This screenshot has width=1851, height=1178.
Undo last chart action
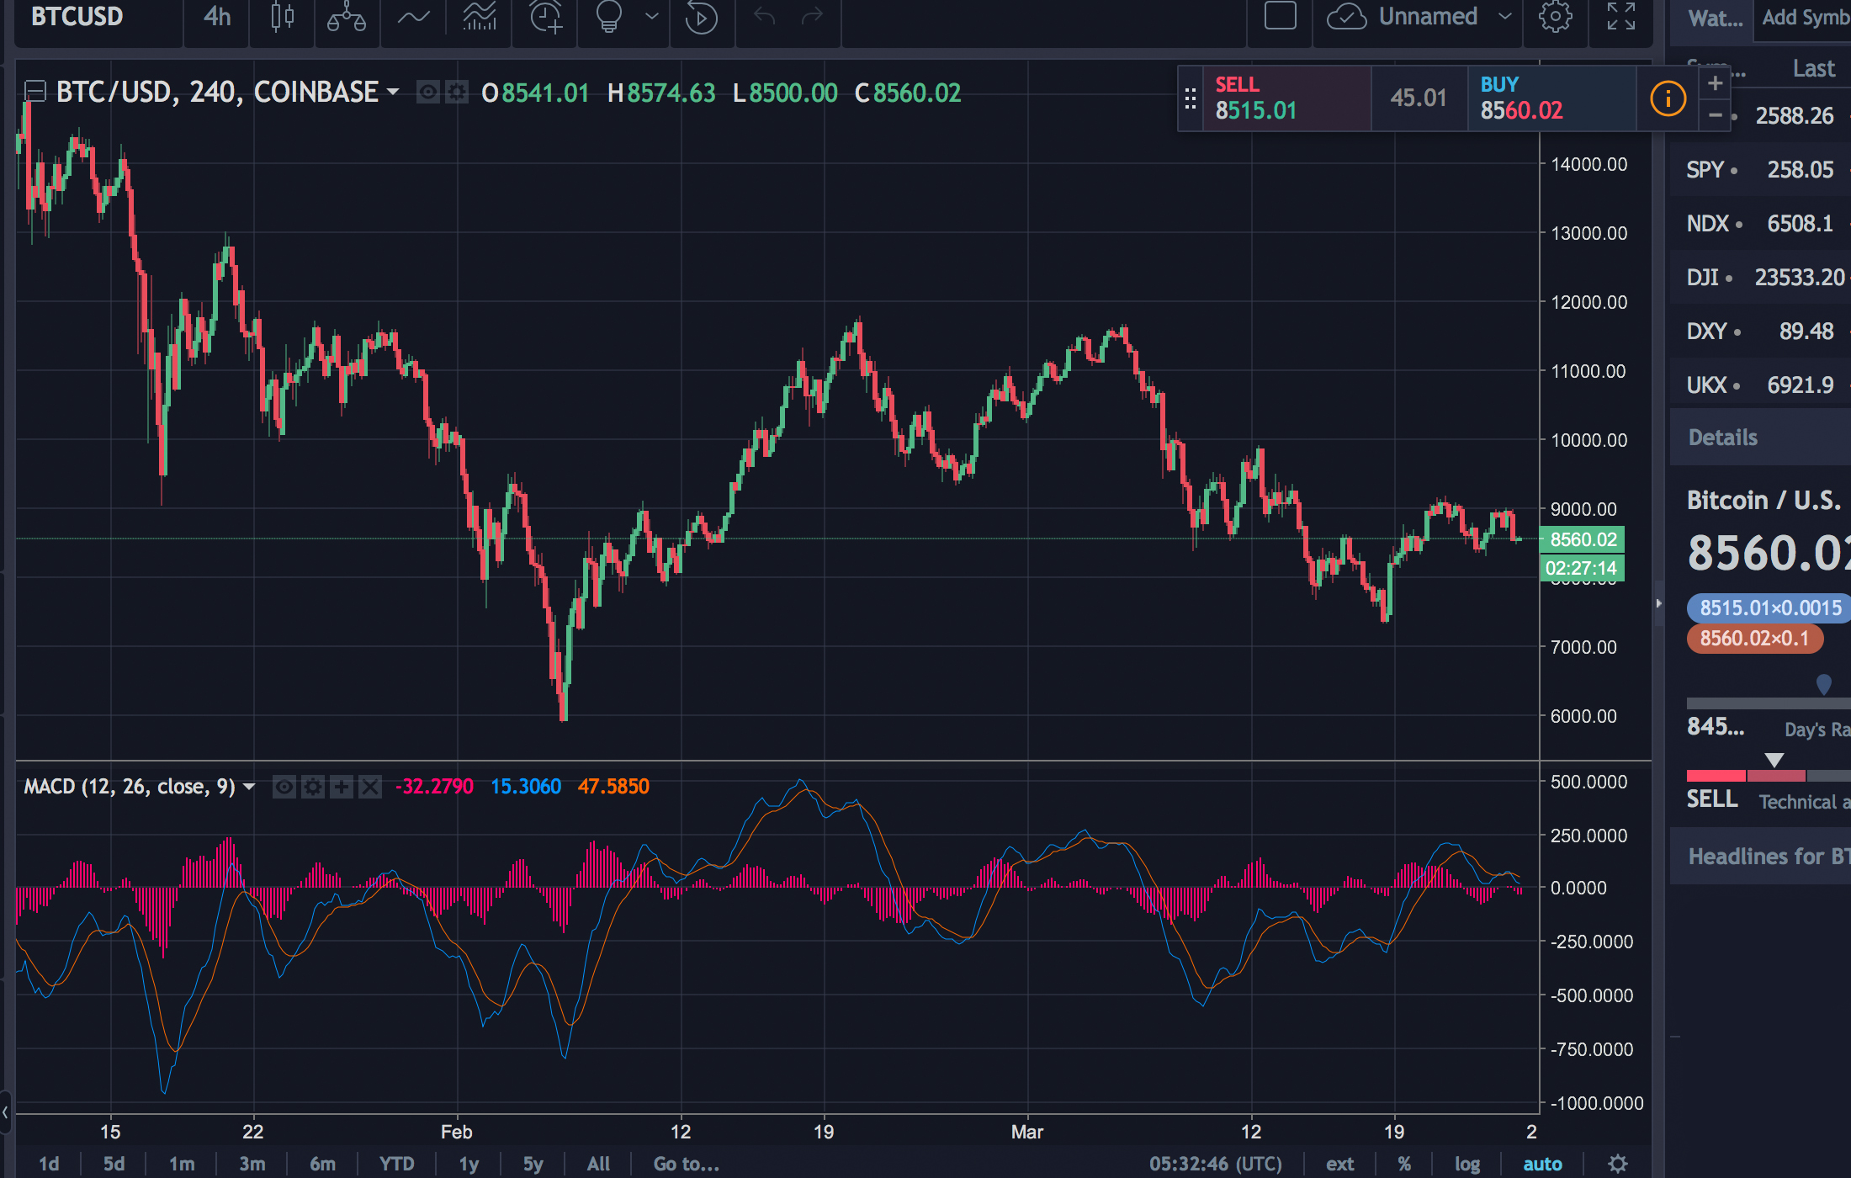pyautogui.click(x=764, y=15)
